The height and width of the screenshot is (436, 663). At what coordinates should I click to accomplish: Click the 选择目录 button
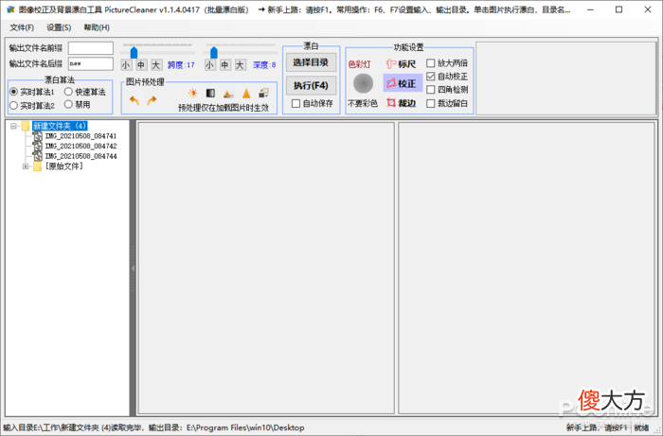click(x=312, y=62)
